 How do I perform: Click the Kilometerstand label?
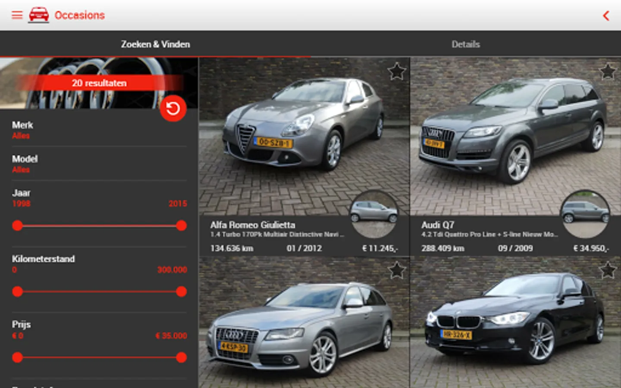tap(43, 259)
